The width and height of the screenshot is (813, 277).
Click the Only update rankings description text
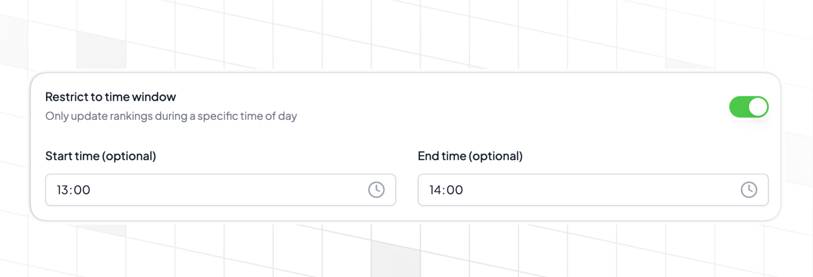pos(171,116)
